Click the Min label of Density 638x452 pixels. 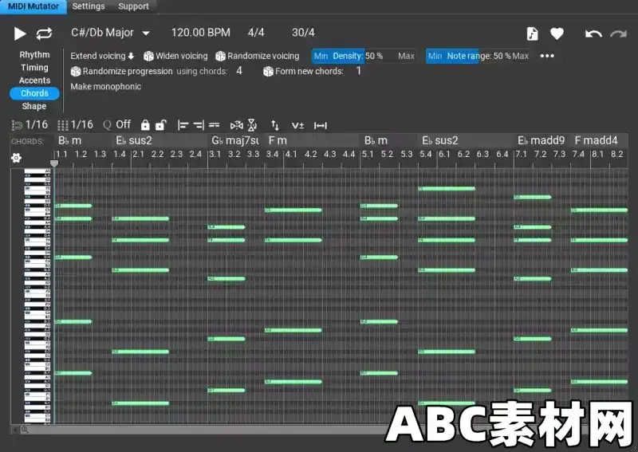coord(321,56)
